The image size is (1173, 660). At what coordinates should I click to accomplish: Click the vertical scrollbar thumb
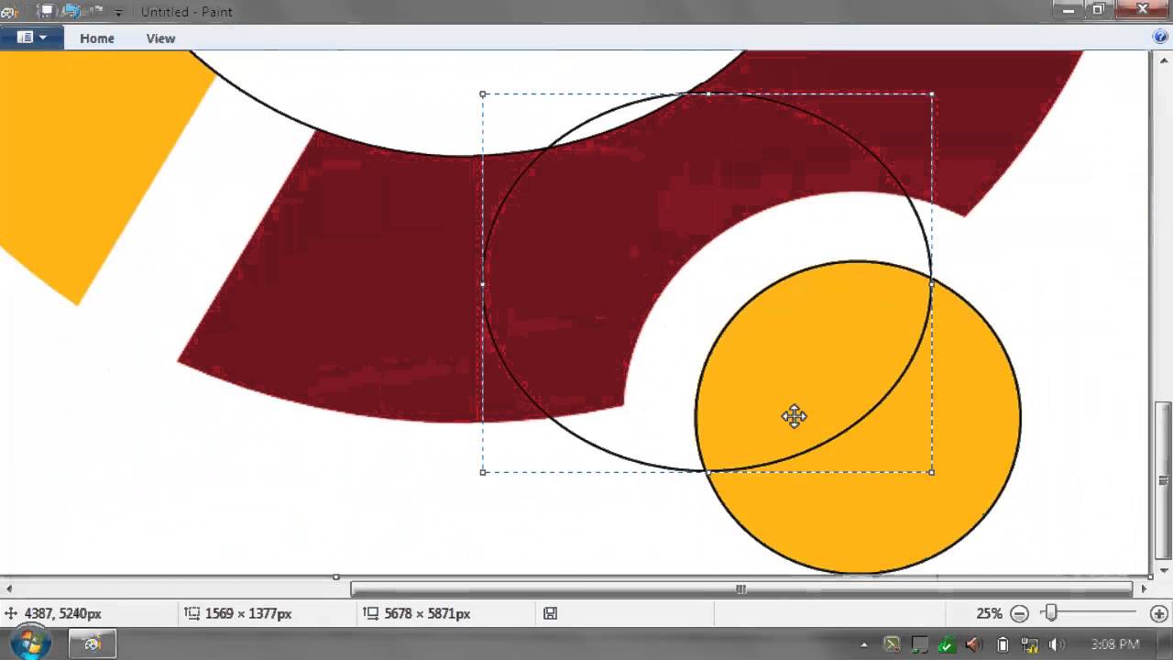click(1163, 480)
